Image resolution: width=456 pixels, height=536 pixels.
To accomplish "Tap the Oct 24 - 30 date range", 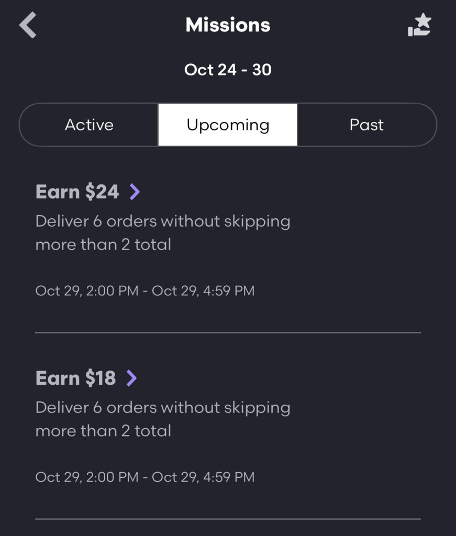I will tap(228, 70).
